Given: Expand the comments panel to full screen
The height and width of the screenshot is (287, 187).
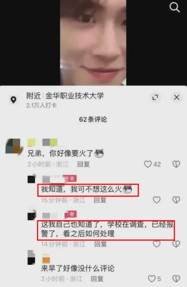Looking at the screenshot, I should point(155,97).
